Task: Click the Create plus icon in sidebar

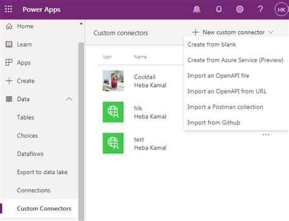Action: [x=9, y=81]
